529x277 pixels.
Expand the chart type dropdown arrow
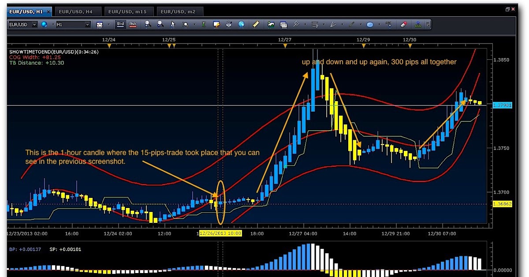pyautogui.click(x=108, y=25)
